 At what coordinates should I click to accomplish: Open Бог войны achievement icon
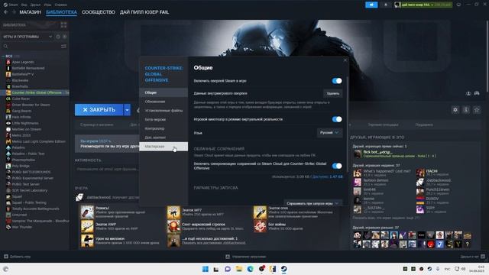point(260,226)
